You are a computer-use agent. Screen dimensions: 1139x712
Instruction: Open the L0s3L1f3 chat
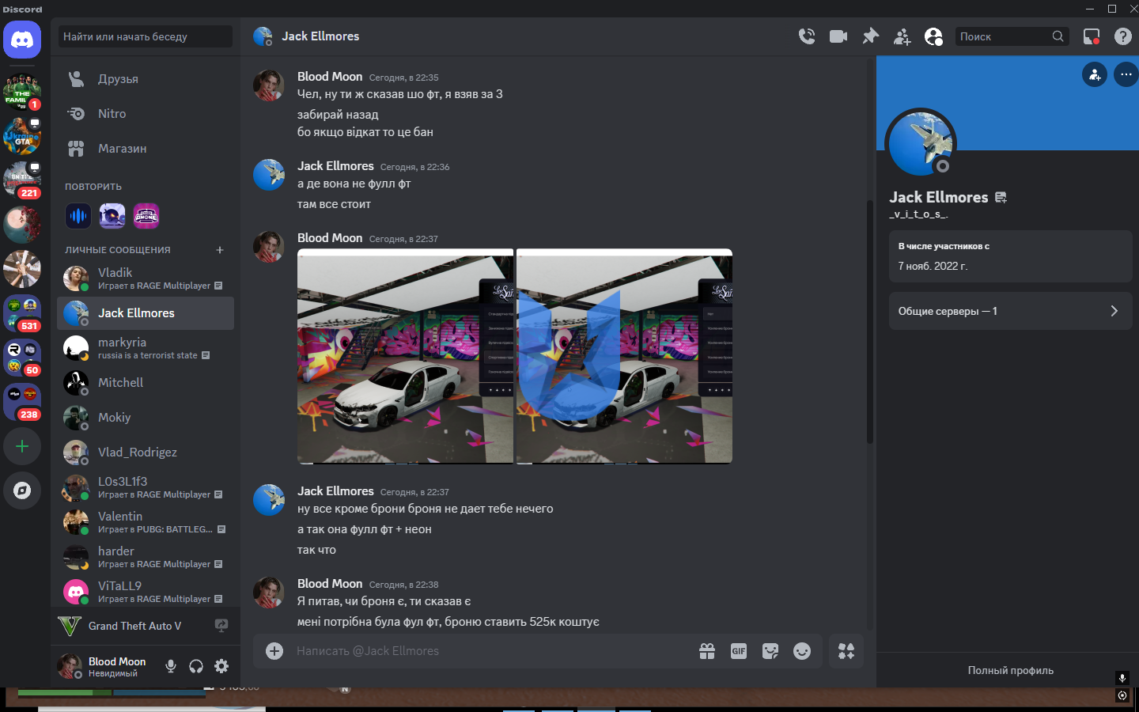click(x=146, y=487)
